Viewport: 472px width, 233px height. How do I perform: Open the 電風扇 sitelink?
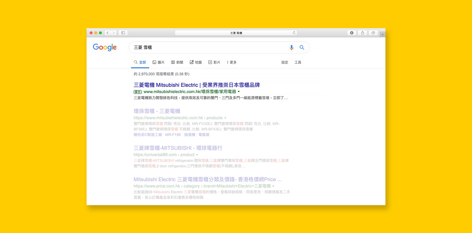pos(204,135)
